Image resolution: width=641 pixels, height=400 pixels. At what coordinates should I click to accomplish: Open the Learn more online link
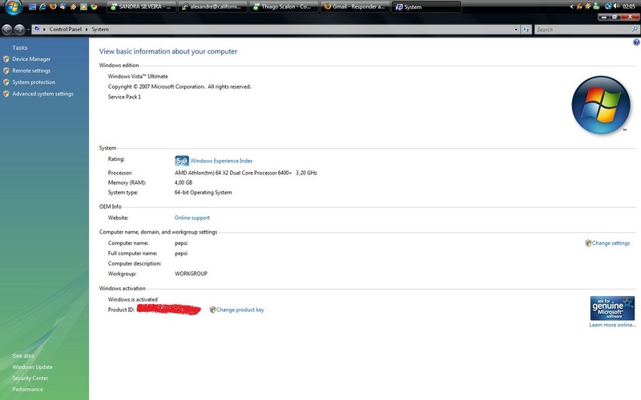612,325
